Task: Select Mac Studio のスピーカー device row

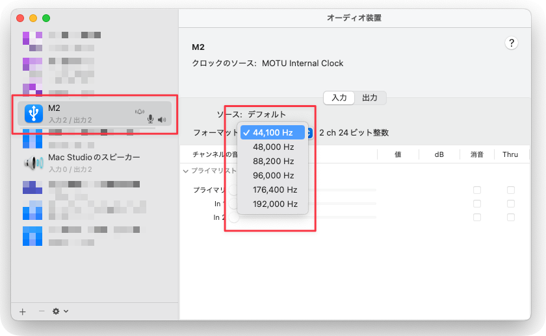Action: tap(94, 163)
